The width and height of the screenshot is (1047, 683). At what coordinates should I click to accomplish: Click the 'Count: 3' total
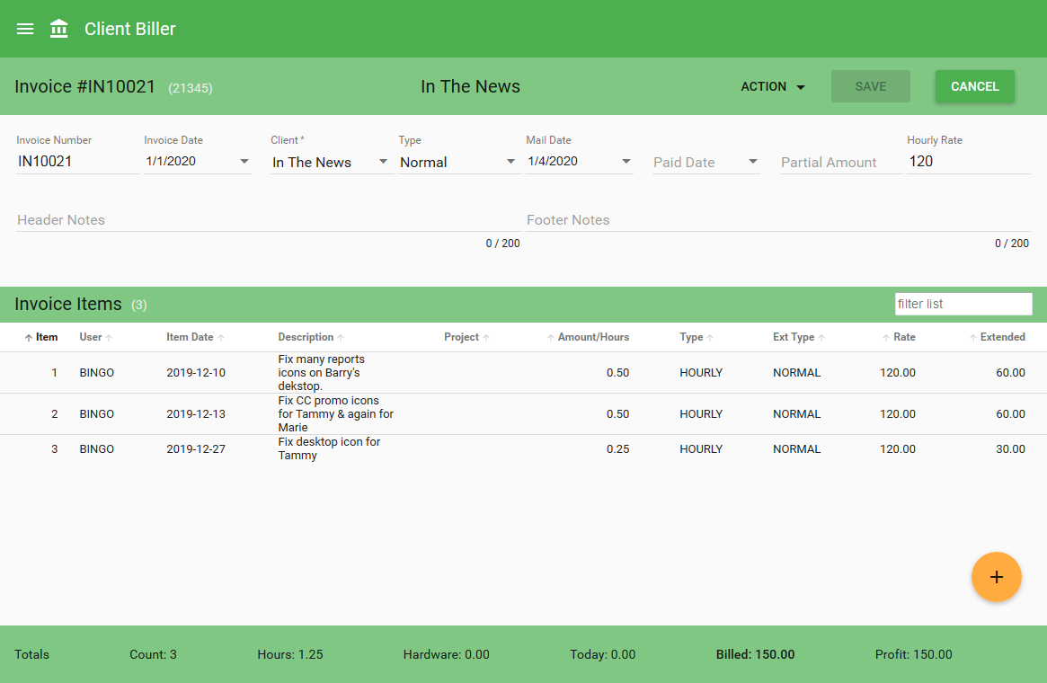tap(153, 654)
